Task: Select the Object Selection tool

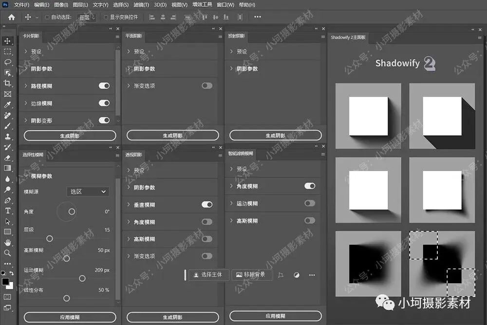Action: coord(7,72)
